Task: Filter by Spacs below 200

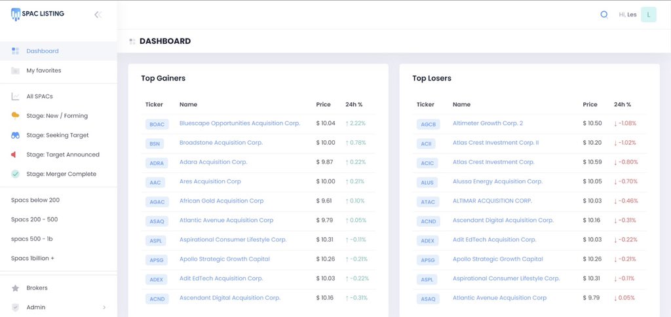Action: click(35, 200)
